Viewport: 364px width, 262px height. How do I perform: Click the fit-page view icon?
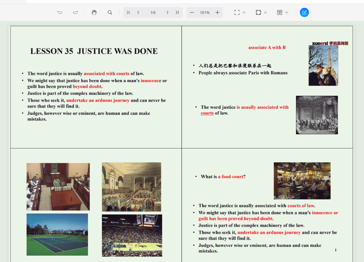[x=258, y=12]
